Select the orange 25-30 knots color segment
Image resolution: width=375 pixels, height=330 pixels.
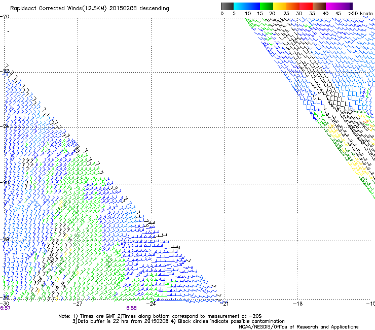coord(293,6)
